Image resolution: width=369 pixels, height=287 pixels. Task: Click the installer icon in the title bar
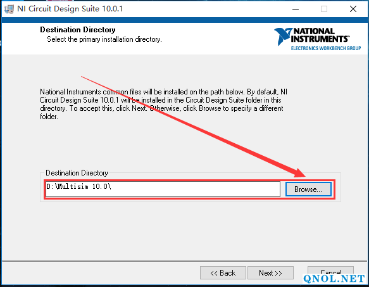(x=9, y=10)
